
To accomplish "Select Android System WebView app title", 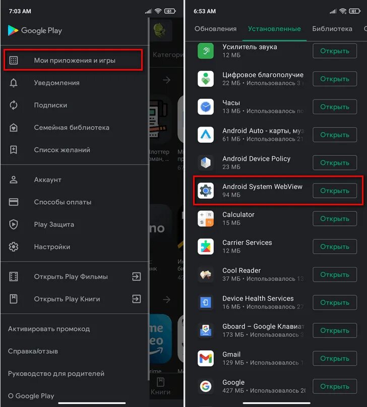I will click(262, 187).
